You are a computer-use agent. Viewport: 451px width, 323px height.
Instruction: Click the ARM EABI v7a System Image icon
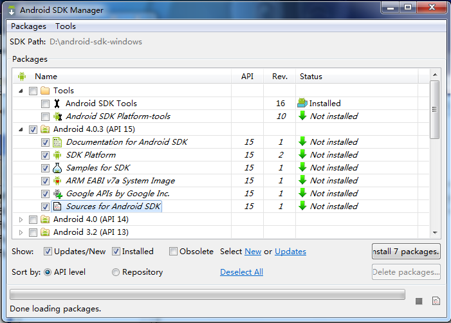57,181
